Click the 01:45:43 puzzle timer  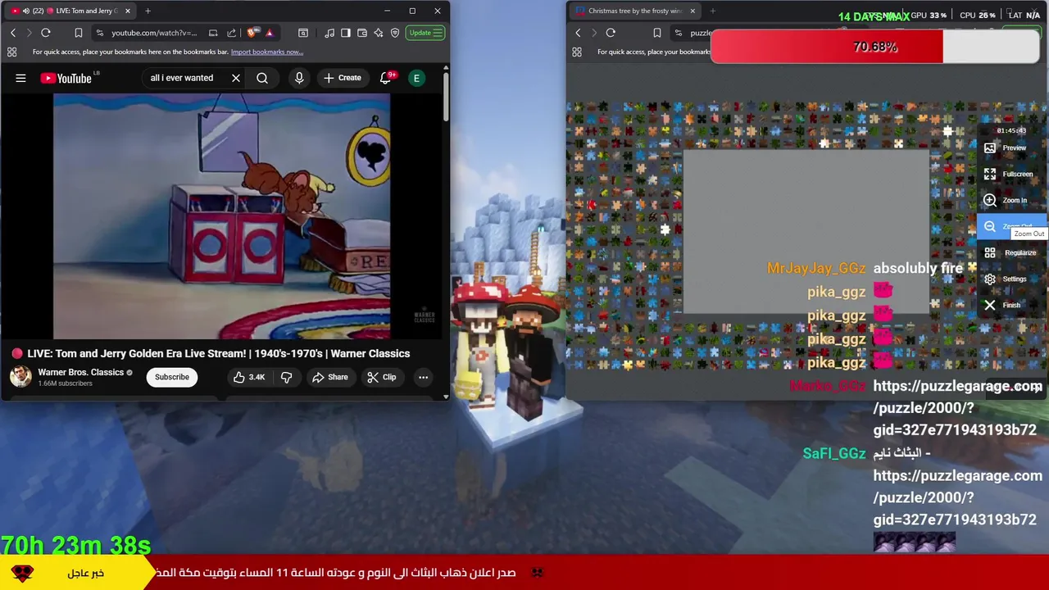click(x=1011, y=131)
